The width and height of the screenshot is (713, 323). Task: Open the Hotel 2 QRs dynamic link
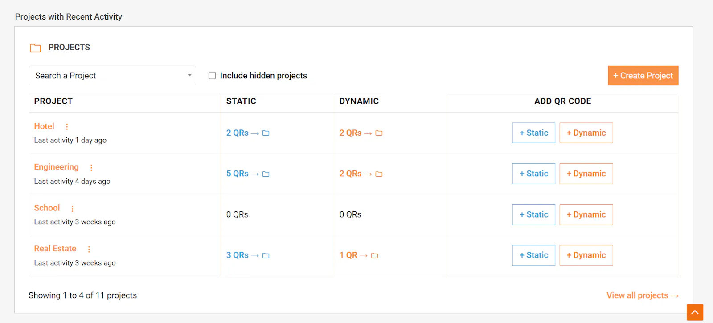351,133
